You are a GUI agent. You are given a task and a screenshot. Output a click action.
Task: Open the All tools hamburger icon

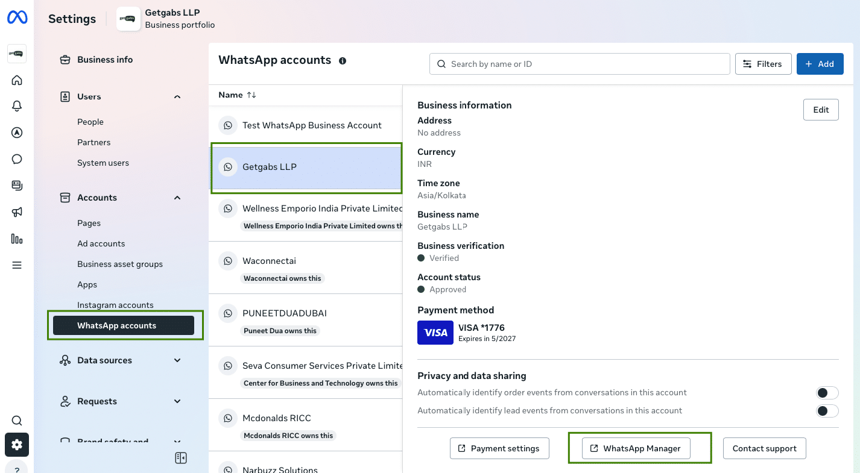tap(17, 265)
